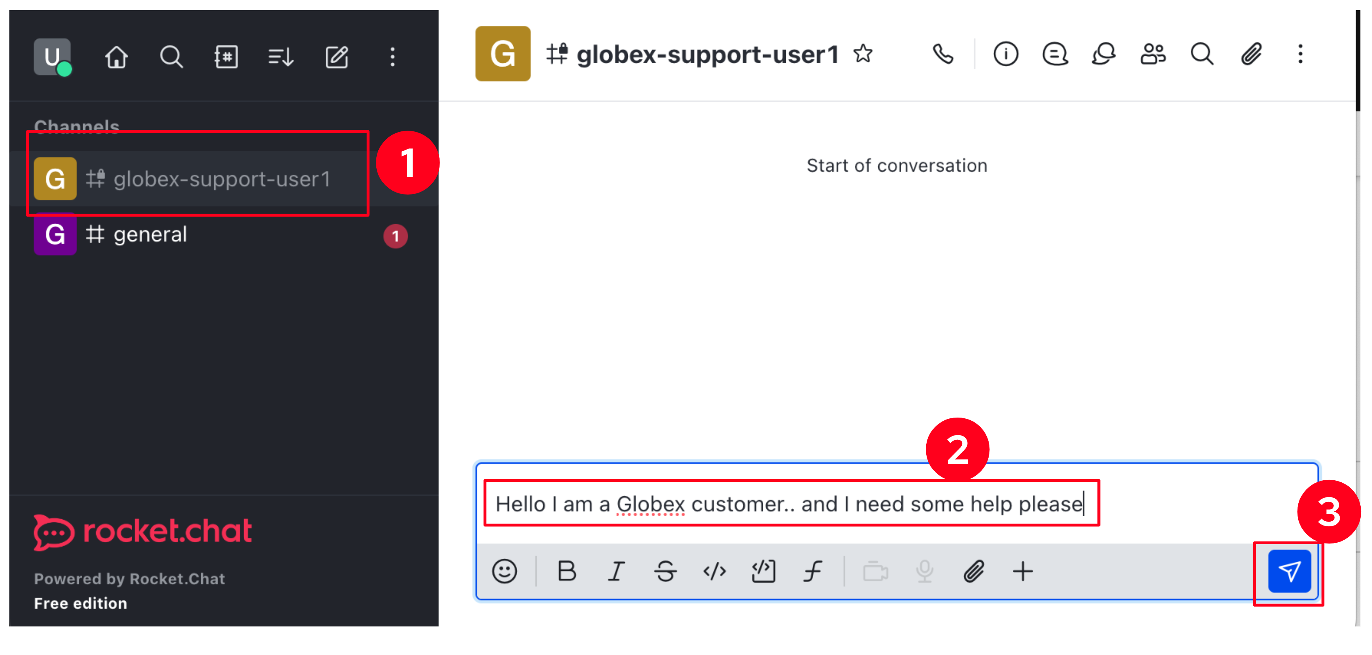
Task: Open room information icon
Action: click(x=1005, y=54)
